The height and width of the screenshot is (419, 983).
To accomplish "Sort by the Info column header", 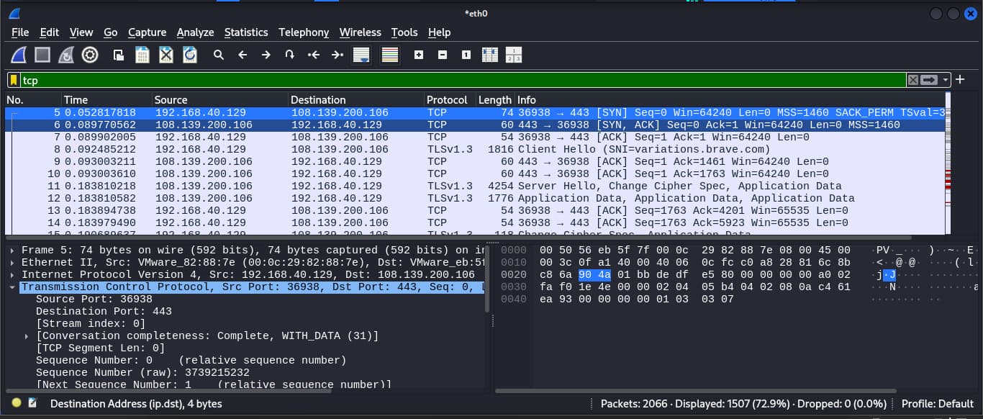I will coord(730,99).
